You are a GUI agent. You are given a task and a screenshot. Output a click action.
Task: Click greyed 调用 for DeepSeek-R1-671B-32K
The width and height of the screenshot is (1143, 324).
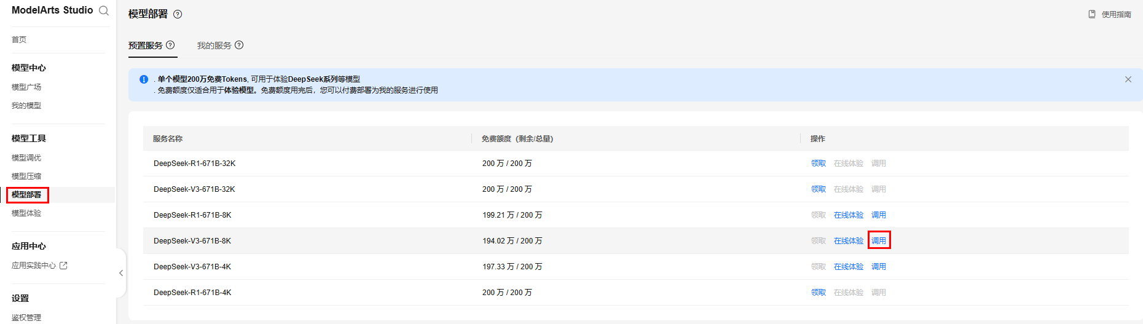pos(879,164)
